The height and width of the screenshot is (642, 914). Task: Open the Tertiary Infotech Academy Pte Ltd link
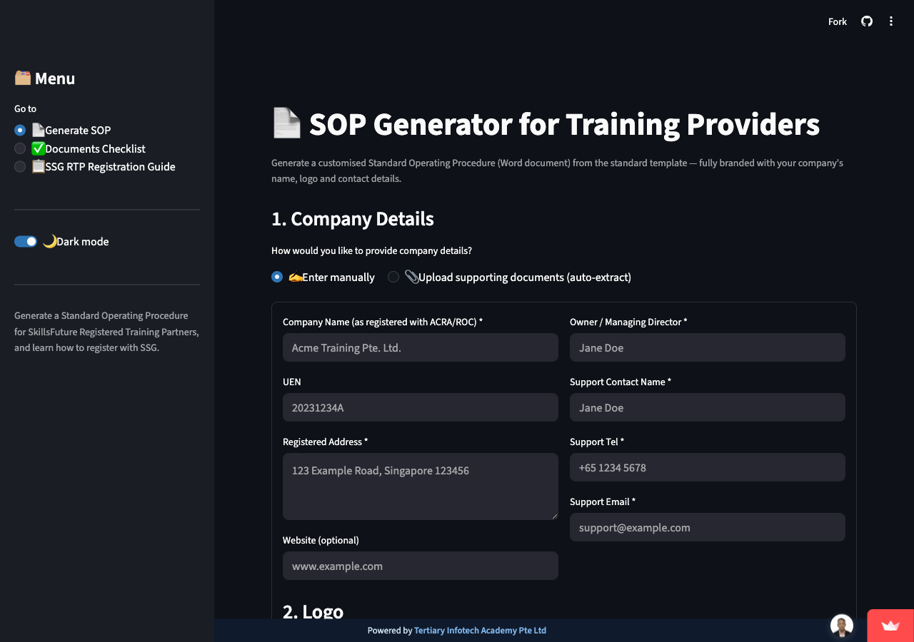(x=480, y=631)
